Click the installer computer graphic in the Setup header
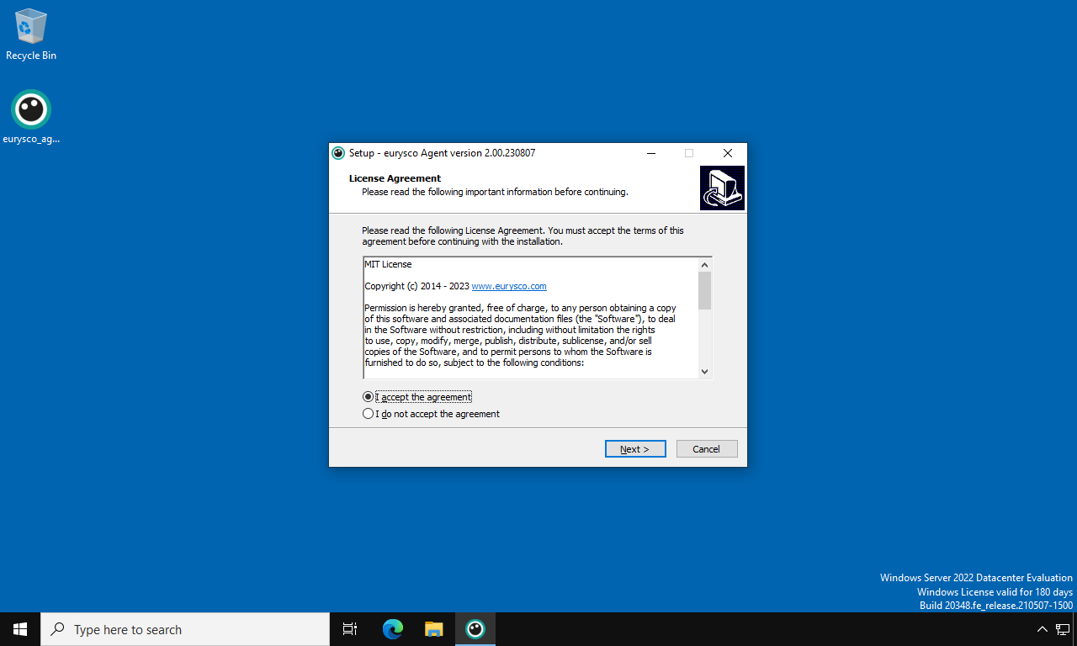The width and height of the screenshot is (1077, 646). 722,188
